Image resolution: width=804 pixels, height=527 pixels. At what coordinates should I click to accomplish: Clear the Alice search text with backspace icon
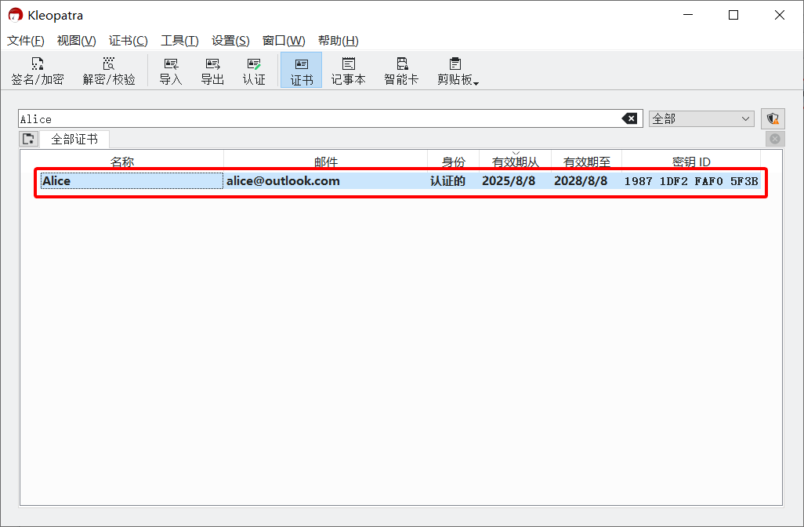pyautogui.click(x=629, y=118)
